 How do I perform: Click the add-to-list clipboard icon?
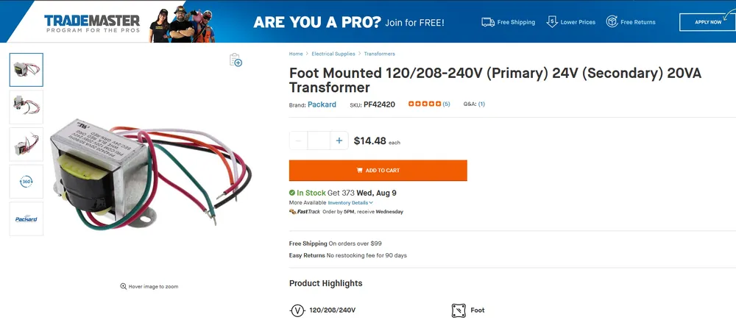pos(236,60)
